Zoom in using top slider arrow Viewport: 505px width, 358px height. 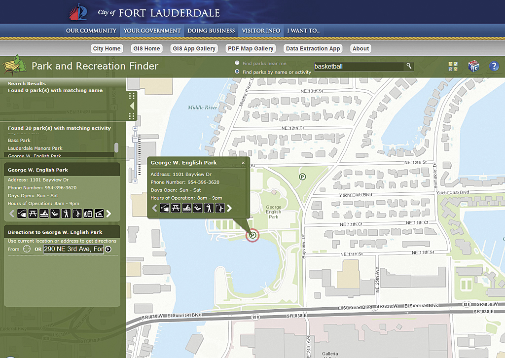click(x=136, y=128)
